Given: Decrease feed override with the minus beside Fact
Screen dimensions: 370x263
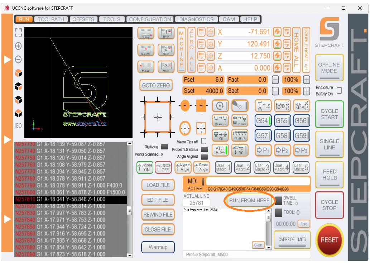Looking at the screenshot, I should point(275,80).
